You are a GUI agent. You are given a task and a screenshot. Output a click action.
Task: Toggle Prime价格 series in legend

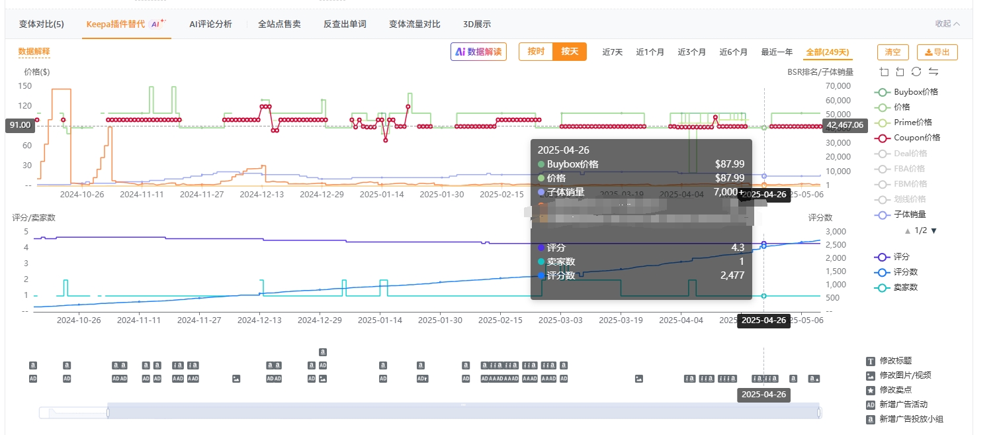click(903, 122)
